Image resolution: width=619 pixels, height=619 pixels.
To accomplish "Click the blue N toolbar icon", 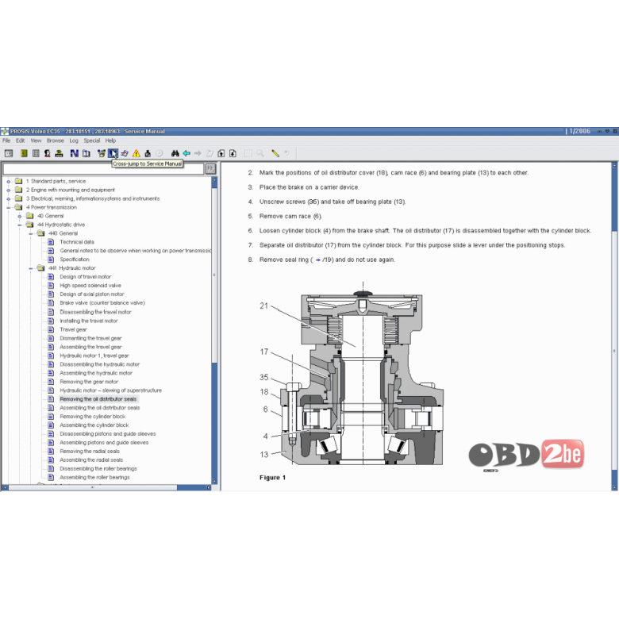I will pyautogui.click(x=75, y=153).
